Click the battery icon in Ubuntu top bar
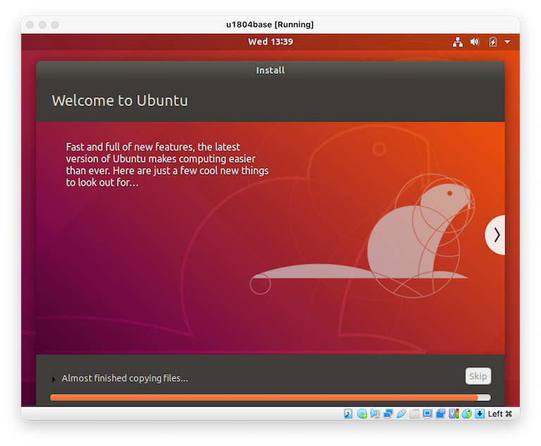The height and width of the screenshot is (446, 541). click(x=492, y=42)
